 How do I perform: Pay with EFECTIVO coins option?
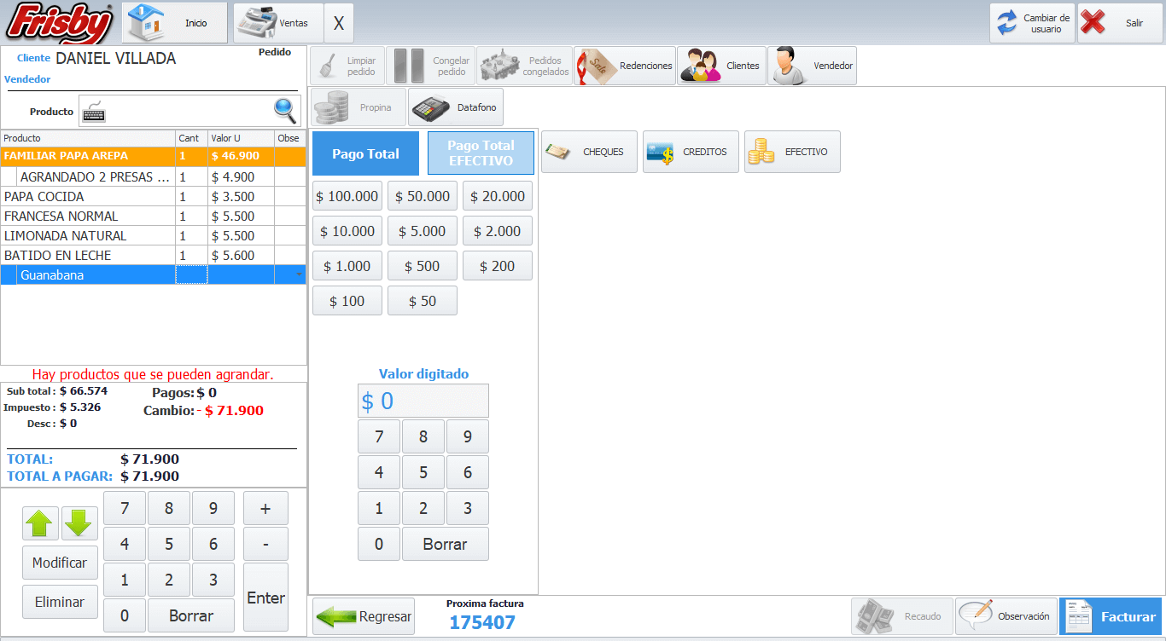click(x=792, y=152)
